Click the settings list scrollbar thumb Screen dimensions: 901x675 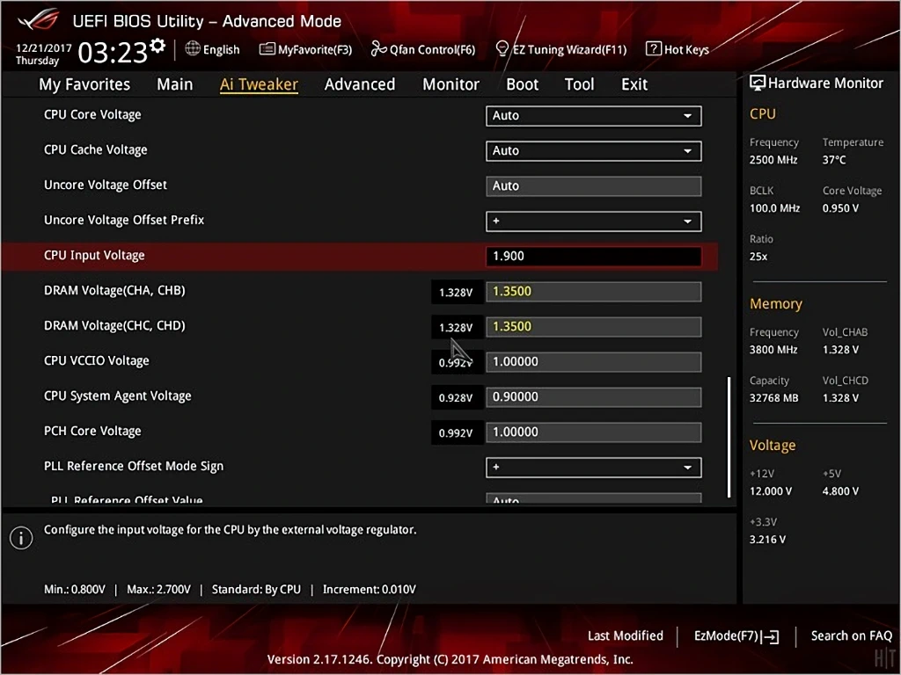point(729,437)
